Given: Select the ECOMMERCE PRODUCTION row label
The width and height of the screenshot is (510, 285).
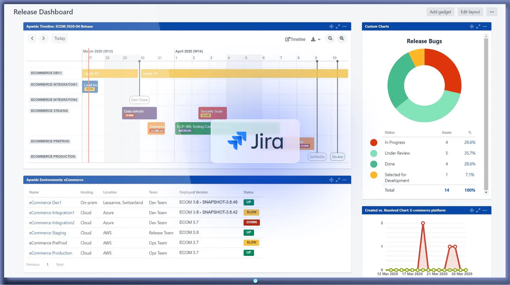Looking at the screenshot, I should pos(53,157).
